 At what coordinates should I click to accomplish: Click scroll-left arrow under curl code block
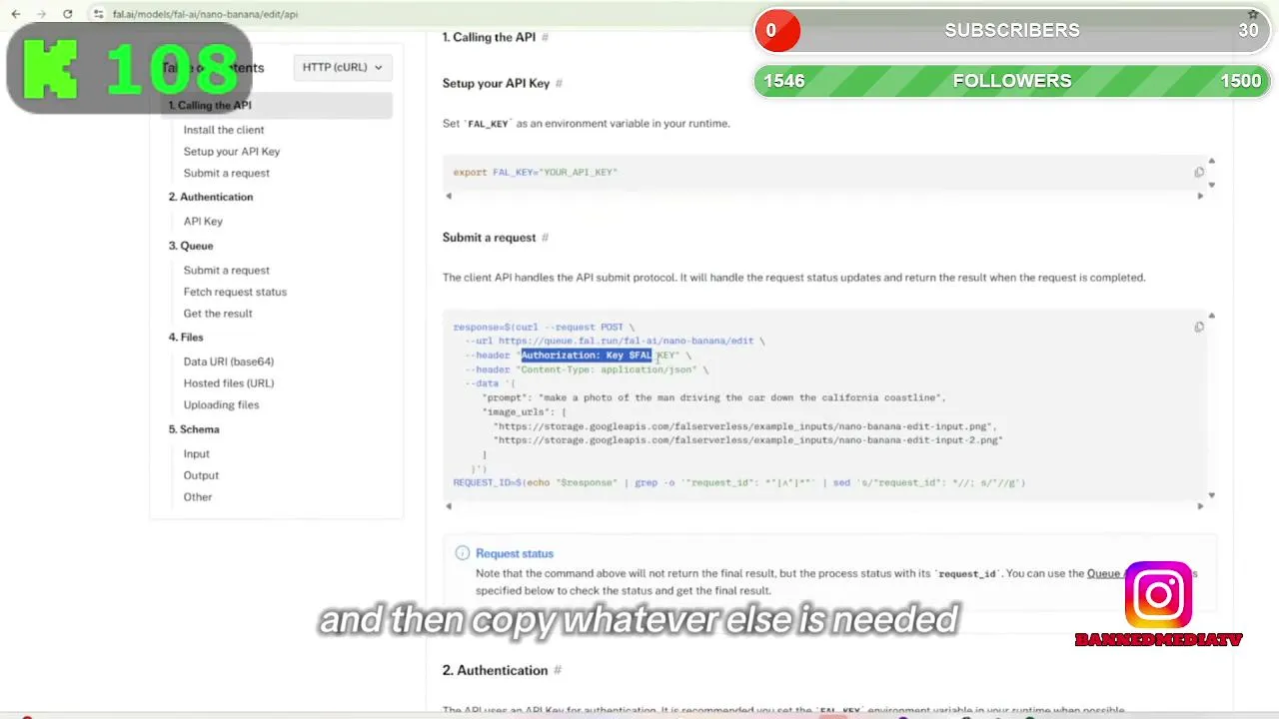click(449, 506)
